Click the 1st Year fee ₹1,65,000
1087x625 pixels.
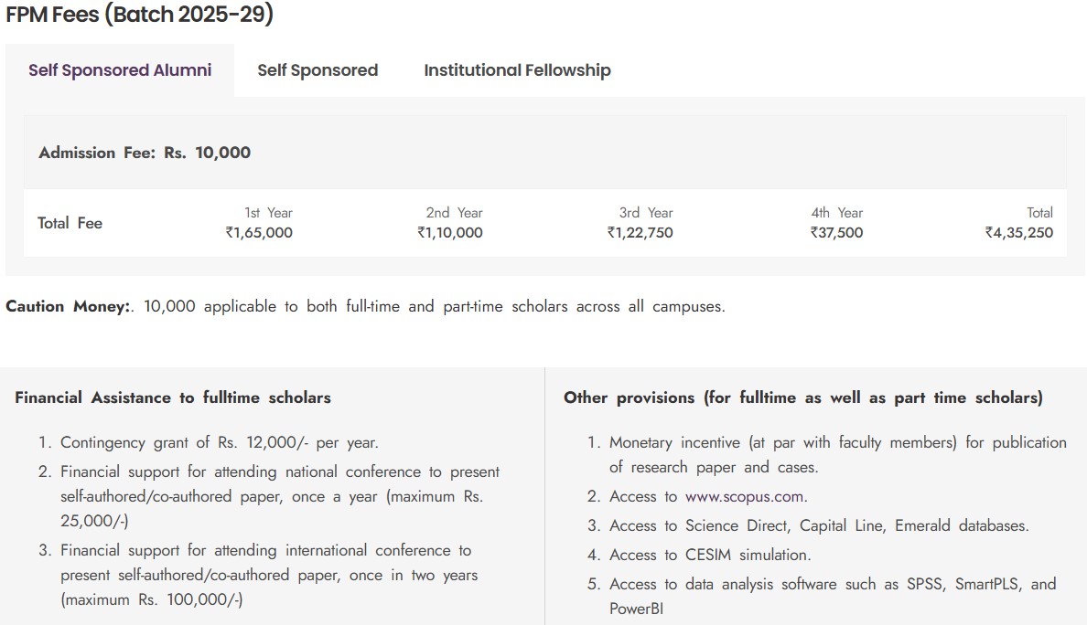point(259,232)
